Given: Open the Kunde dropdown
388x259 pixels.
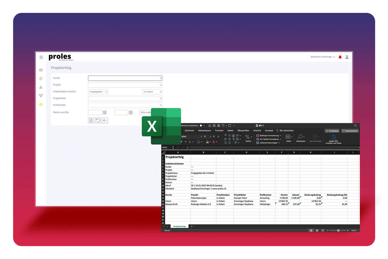Looking at the screenshot, I should pos(125,78).
